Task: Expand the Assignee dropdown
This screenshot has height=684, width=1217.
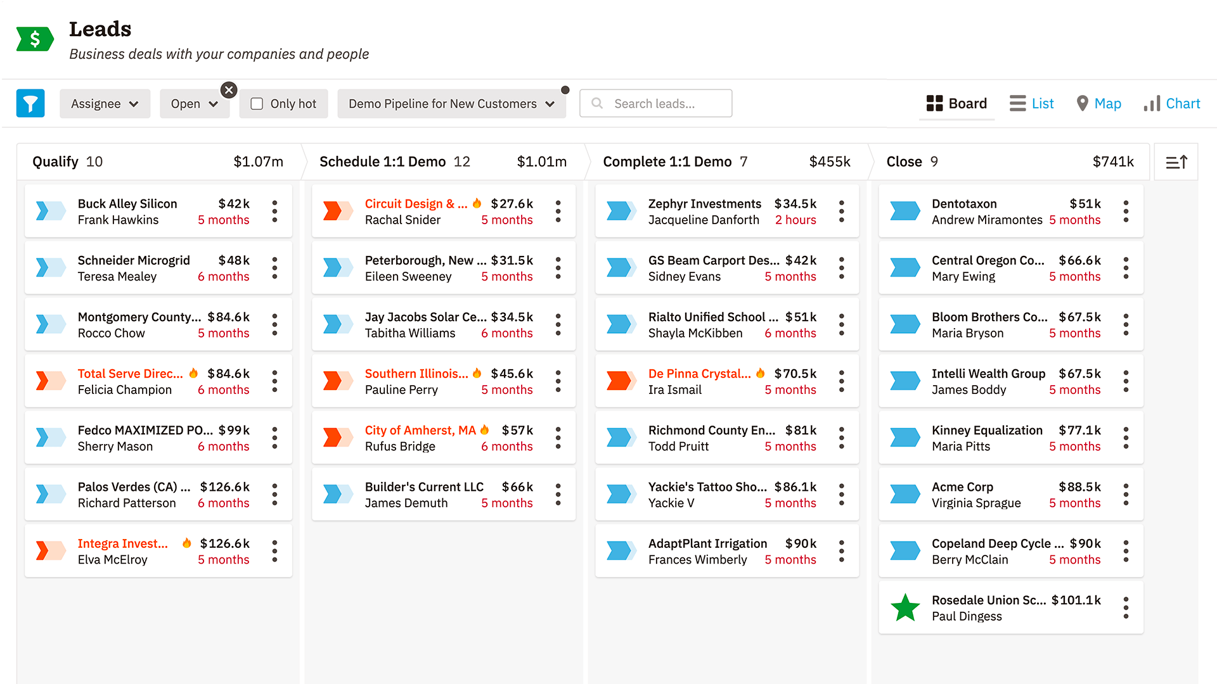Action: (105, 103)
